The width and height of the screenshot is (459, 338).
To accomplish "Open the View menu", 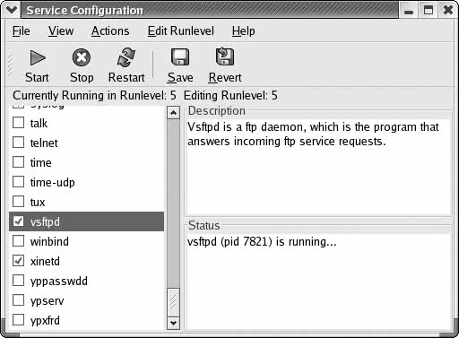I will pyautogui.click(x=61, y=31).
